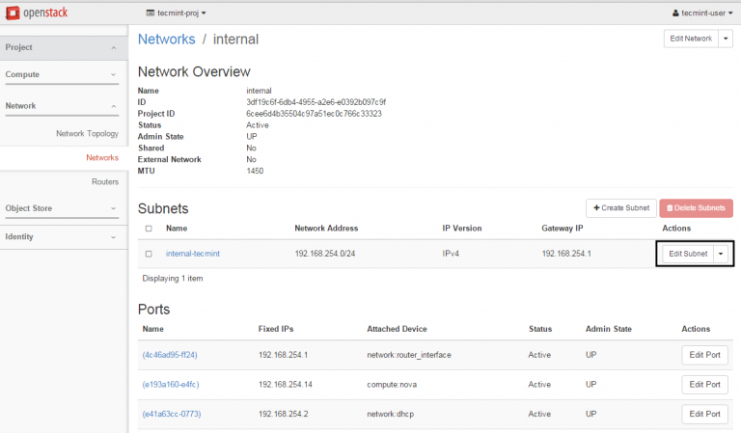Open the internal-tecmint subnet link
Viewport: 741px width, 433px height.
[x=194, y=254]
